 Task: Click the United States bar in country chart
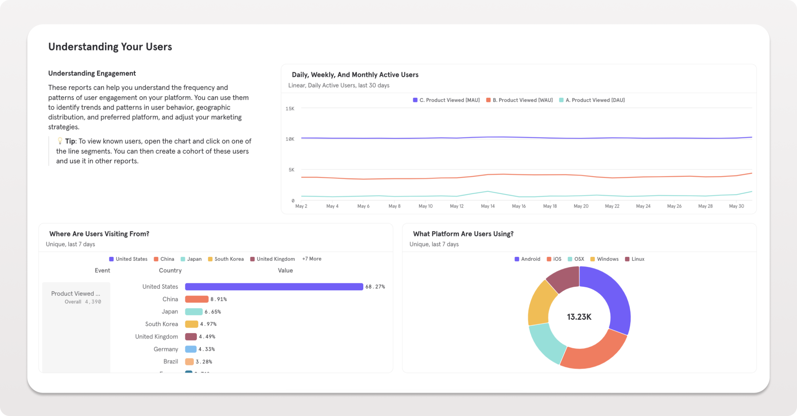(274, 287)
